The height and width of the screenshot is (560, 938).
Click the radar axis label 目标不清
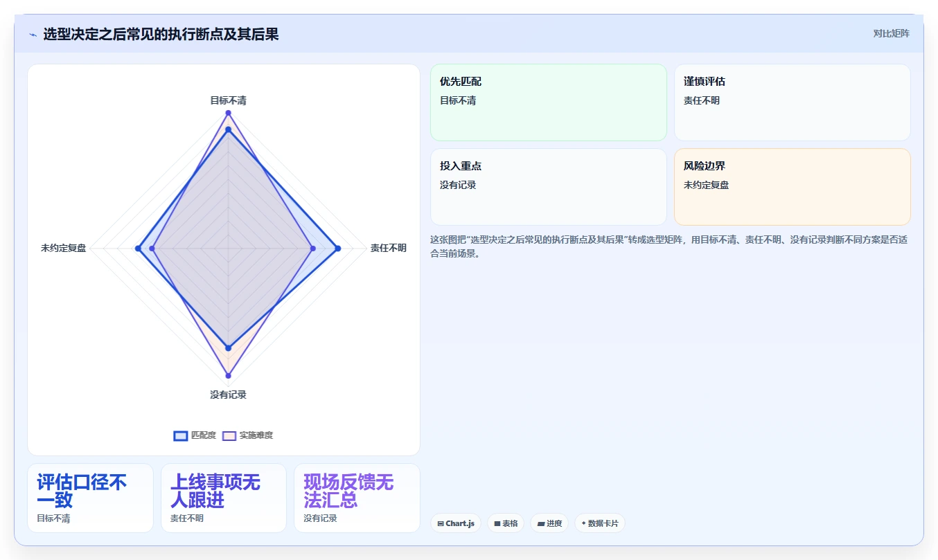[x=228, y=100]
